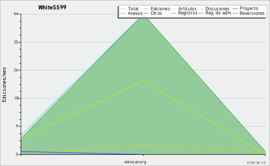The width and height of the screenshot is (270, 166).
Task: Click the peak of the Artículos line
Action: point(143,81)
